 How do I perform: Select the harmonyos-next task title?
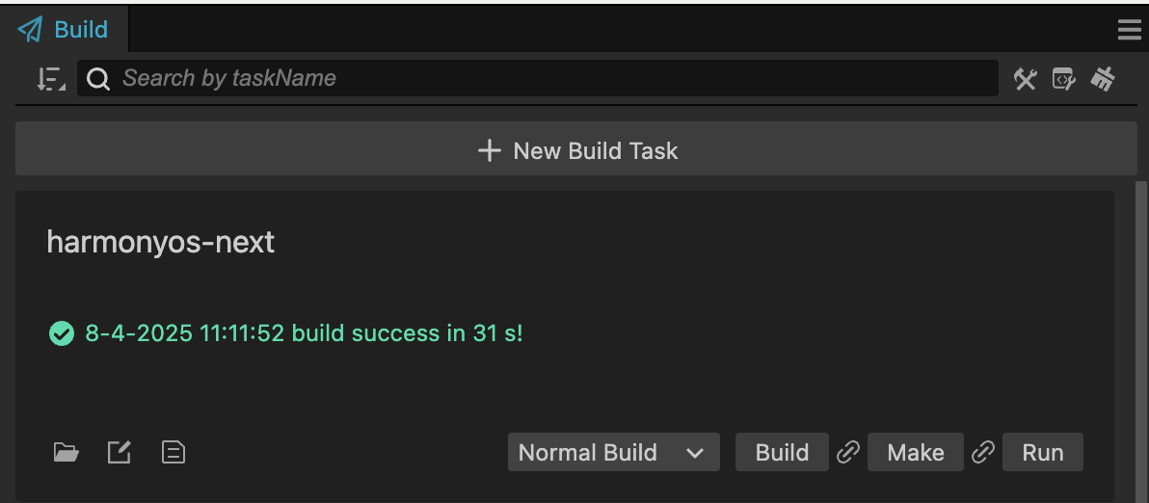click(x=160, y=243)
